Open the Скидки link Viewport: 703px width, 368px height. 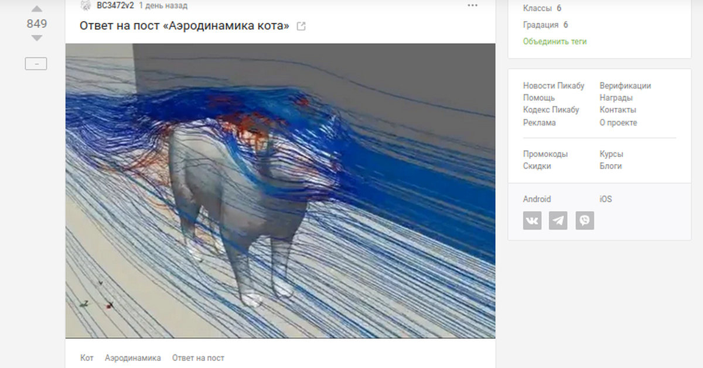pyautogui.click(x=537, y=166)
